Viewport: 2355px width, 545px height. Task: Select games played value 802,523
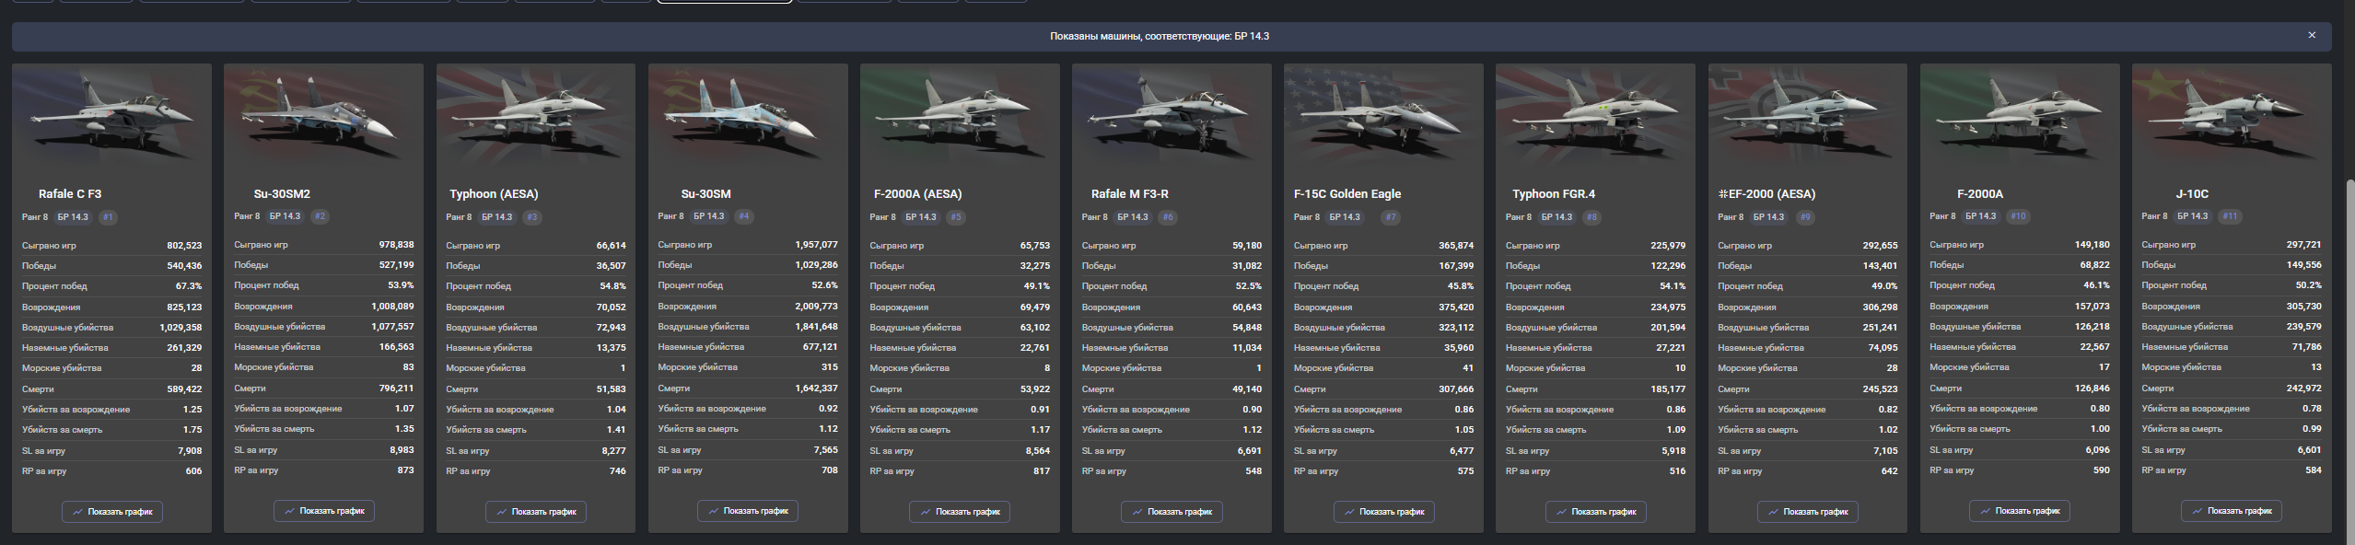click(184, 246)
